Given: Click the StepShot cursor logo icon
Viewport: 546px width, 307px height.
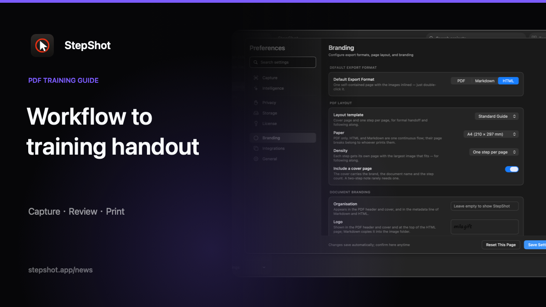Looking at the screenshot, I should click(42, 45).
